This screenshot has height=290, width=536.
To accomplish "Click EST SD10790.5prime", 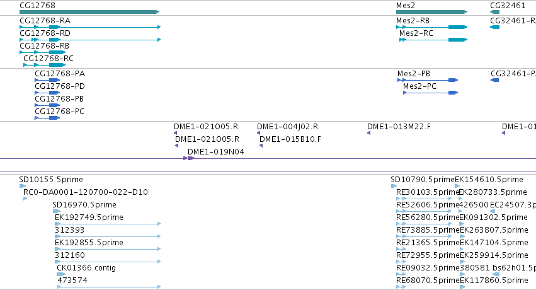I will tap(394, 186).
